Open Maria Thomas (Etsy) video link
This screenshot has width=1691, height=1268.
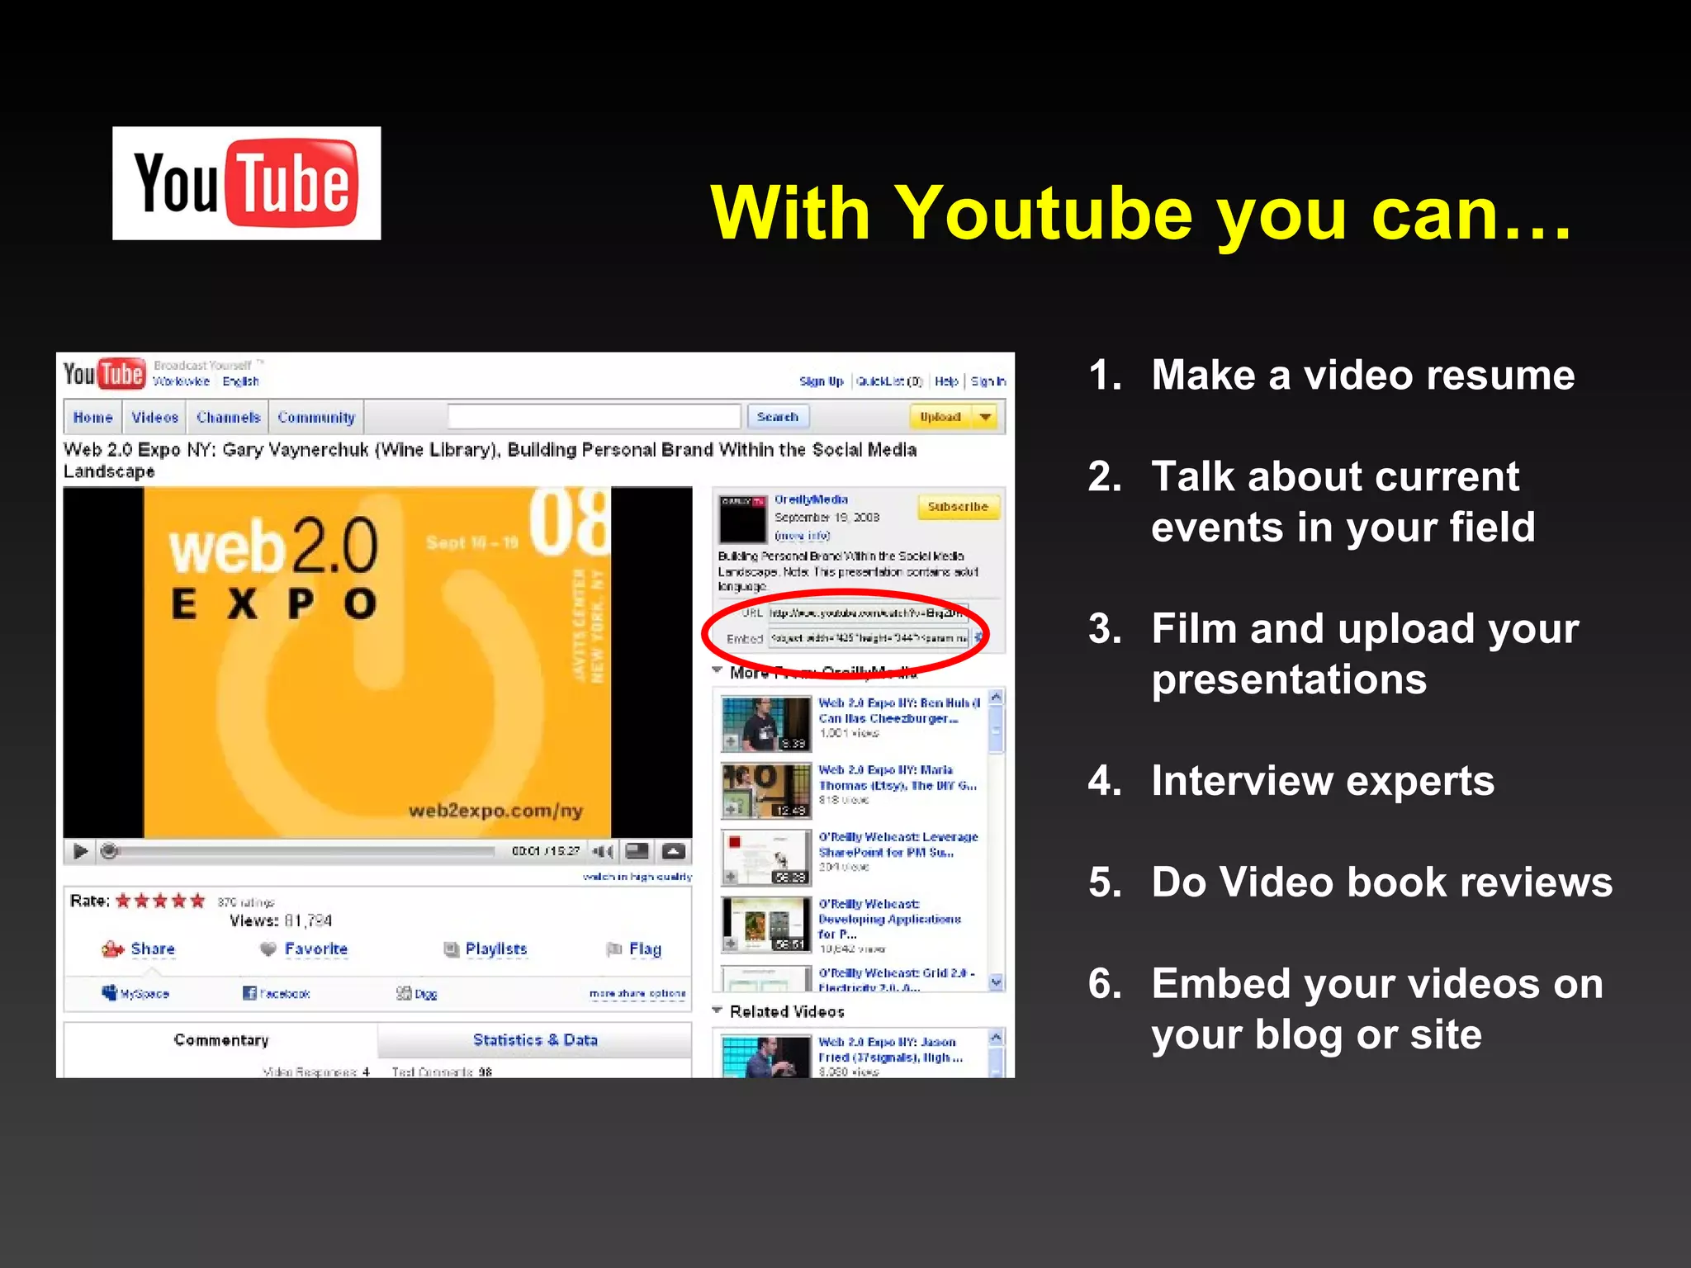[898, 778]
